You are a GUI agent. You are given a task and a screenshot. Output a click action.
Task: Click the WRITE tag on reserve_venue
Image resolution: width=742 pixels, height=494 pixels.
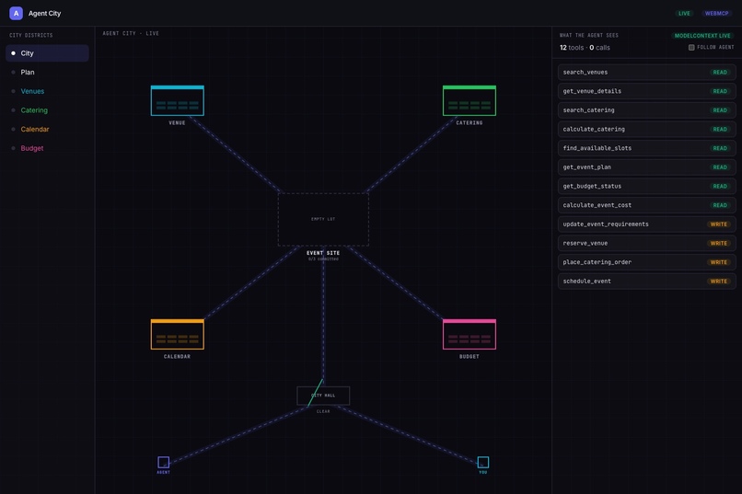click(718, 243)
